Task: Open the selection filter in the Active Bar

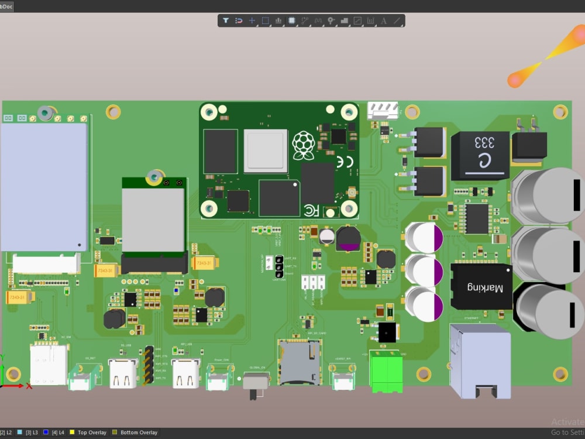Action: click(x=226, y=20)
